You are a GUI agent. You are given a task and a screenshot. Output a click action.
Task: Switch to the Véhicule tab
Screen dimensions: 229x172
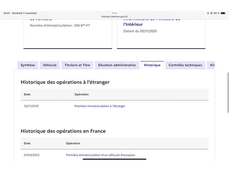(x=50, y=65)
